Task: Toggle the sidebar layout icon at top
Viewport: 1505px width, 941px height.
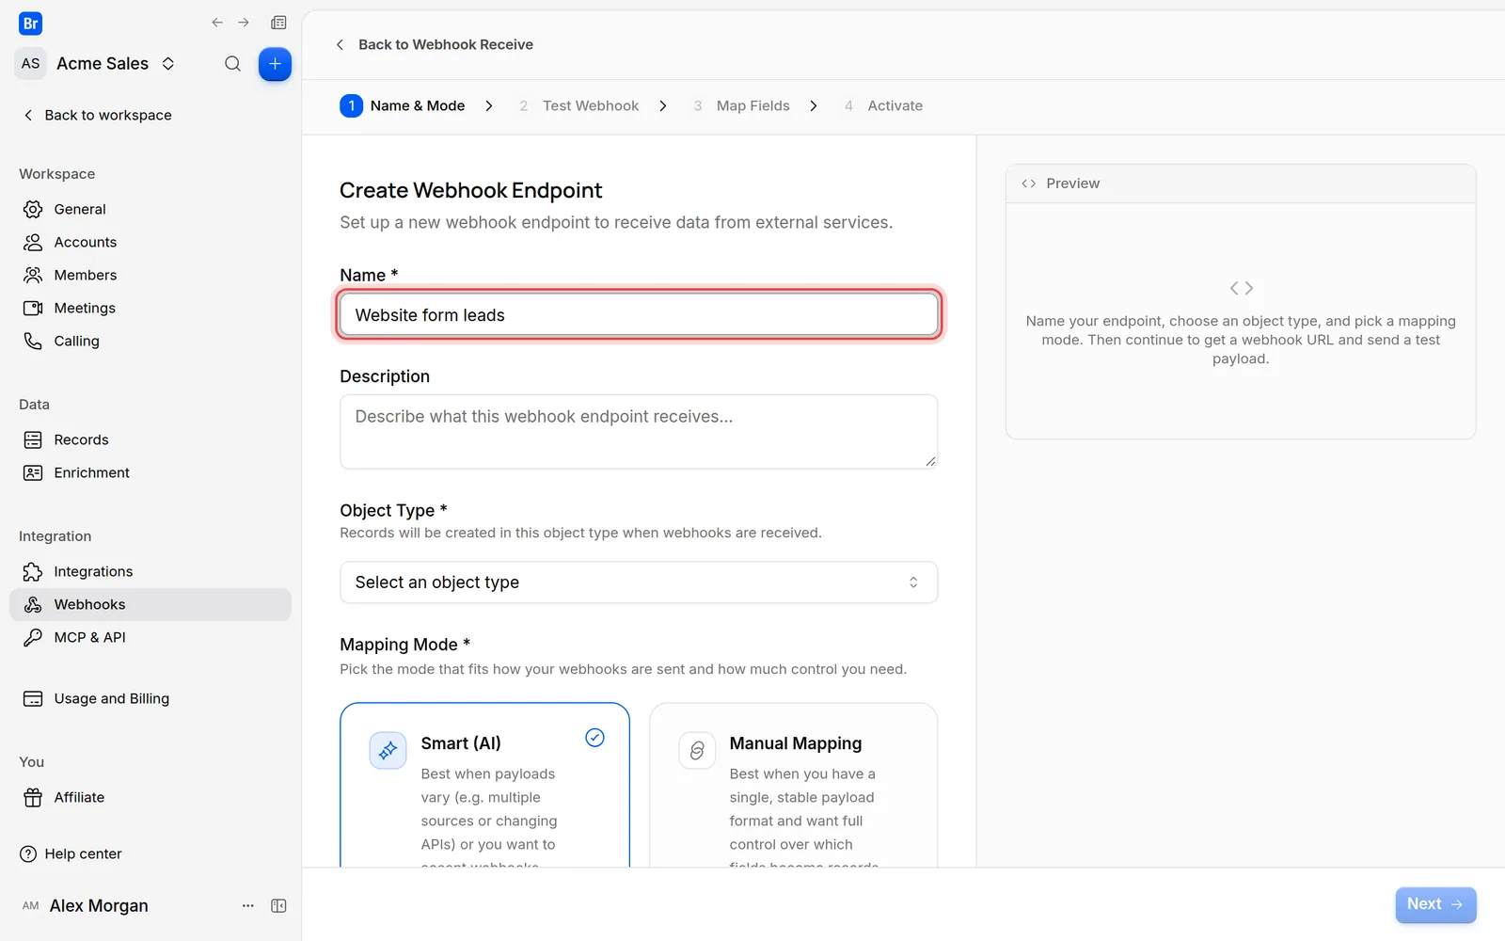Action: coord(278,23)
